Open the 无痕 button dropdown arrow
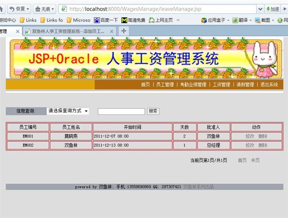This screenshot has height=218, width=288. tap(53, 9)
